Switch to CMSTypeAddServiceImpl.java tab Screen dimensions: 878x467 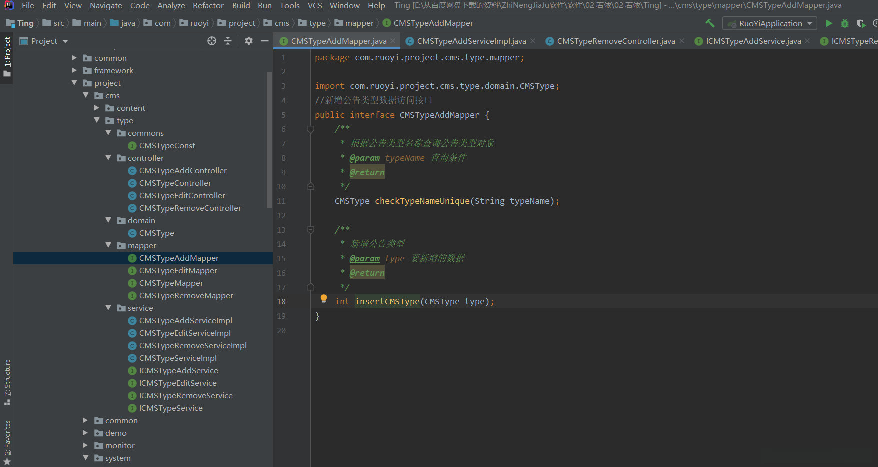[471, 41]
